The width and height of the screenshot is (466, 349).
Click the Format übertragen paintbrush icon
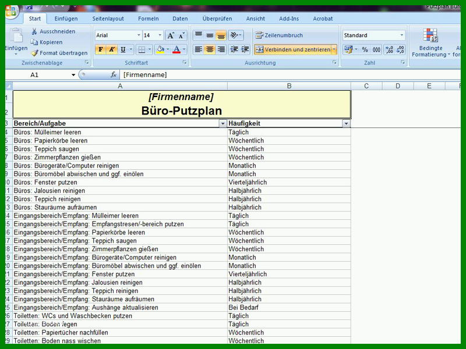[x=34, y=53]
